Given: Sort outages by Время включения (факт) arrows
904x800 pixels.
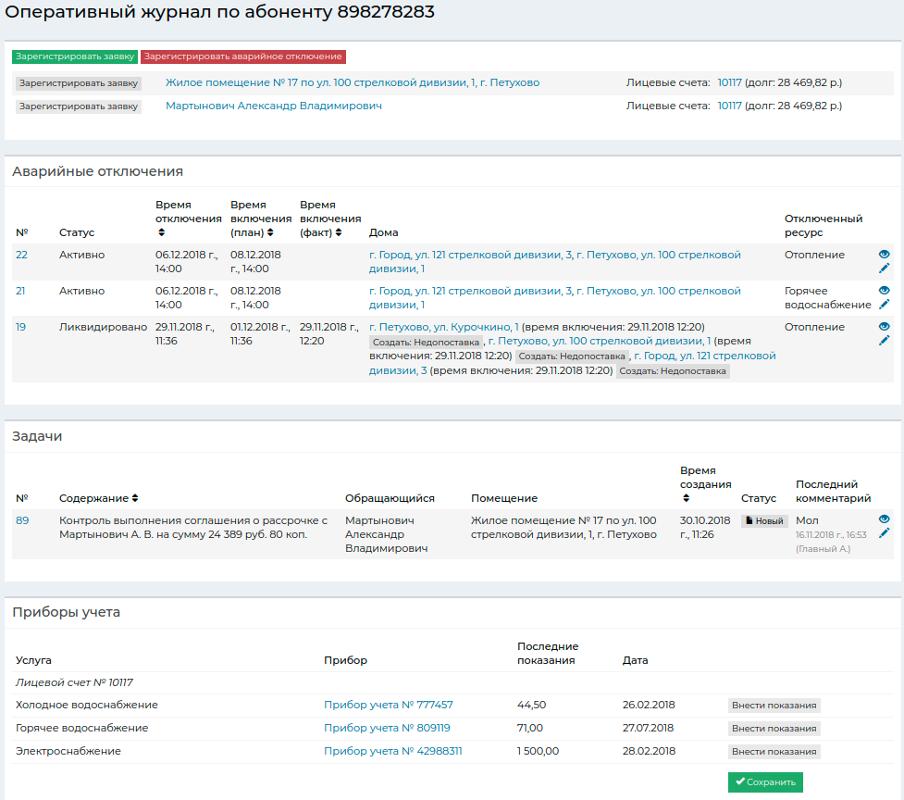Looking at the screenshot, I should click(339, 232).
